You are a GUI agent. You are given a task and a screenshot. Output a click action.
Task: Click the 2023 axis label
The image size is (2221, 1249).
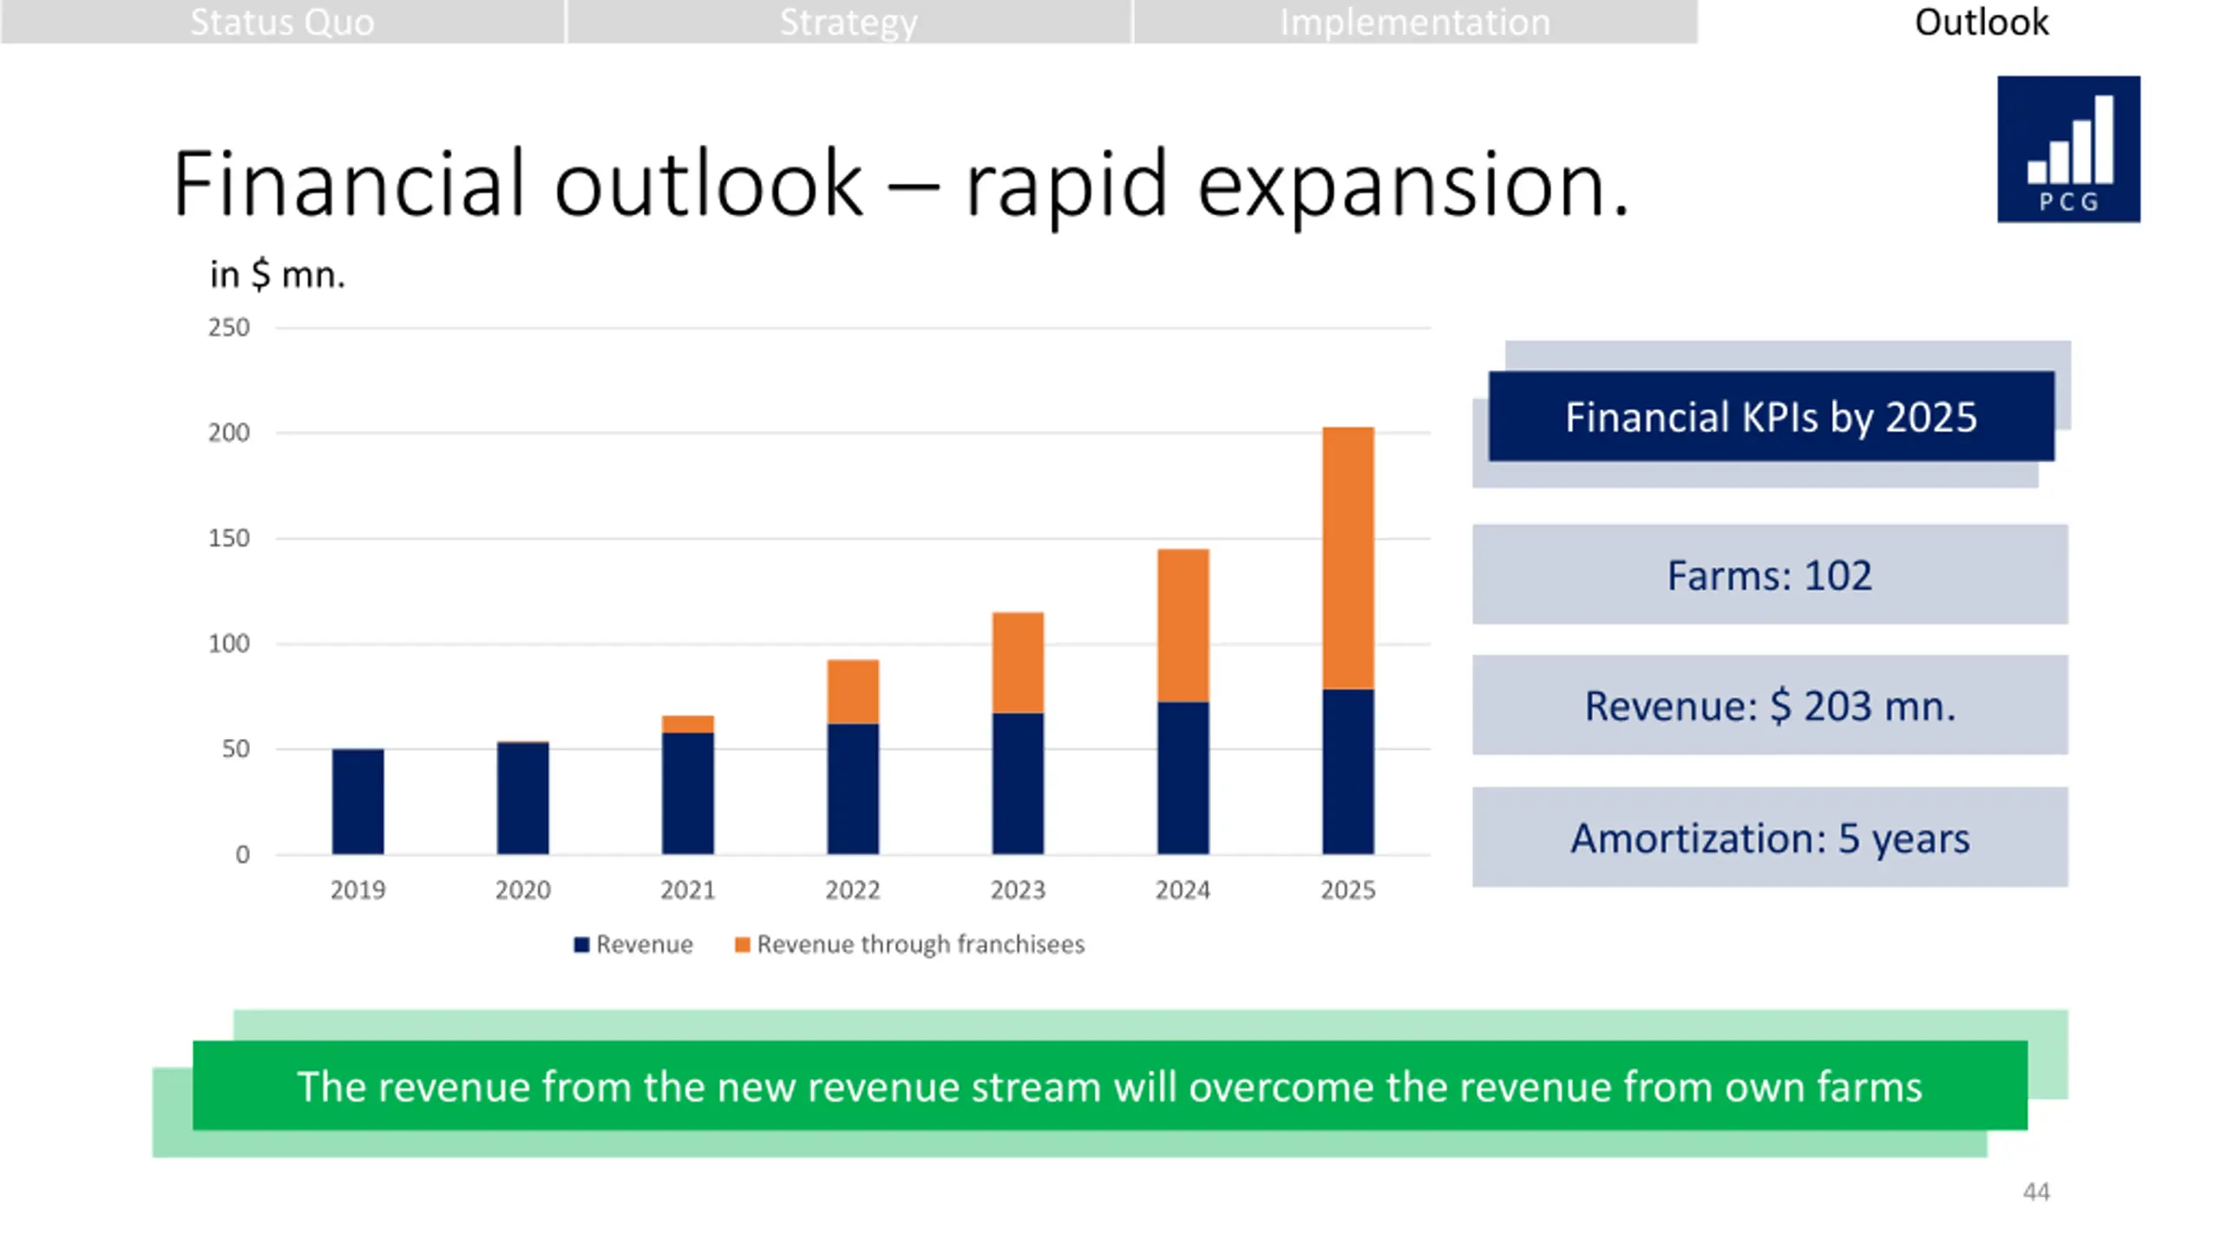coord(1018,891)
